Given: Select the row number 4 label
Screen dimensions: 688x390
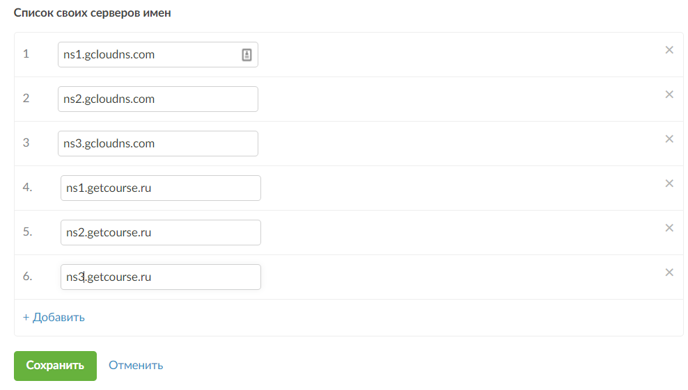Looking at the screenshot, I should [x=27, y=187].
